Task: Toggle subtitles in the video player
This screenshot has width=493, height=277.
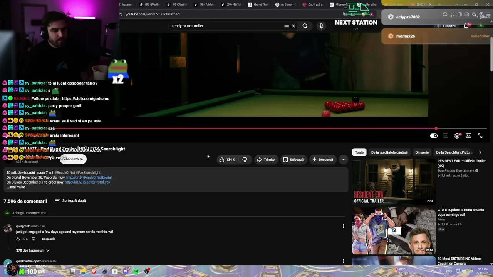Action: click(446, 136)
